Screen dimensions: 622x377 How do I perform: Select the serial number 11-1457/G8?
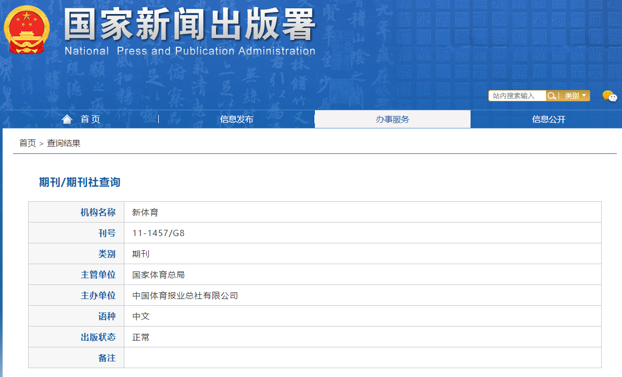coord(158,233)
